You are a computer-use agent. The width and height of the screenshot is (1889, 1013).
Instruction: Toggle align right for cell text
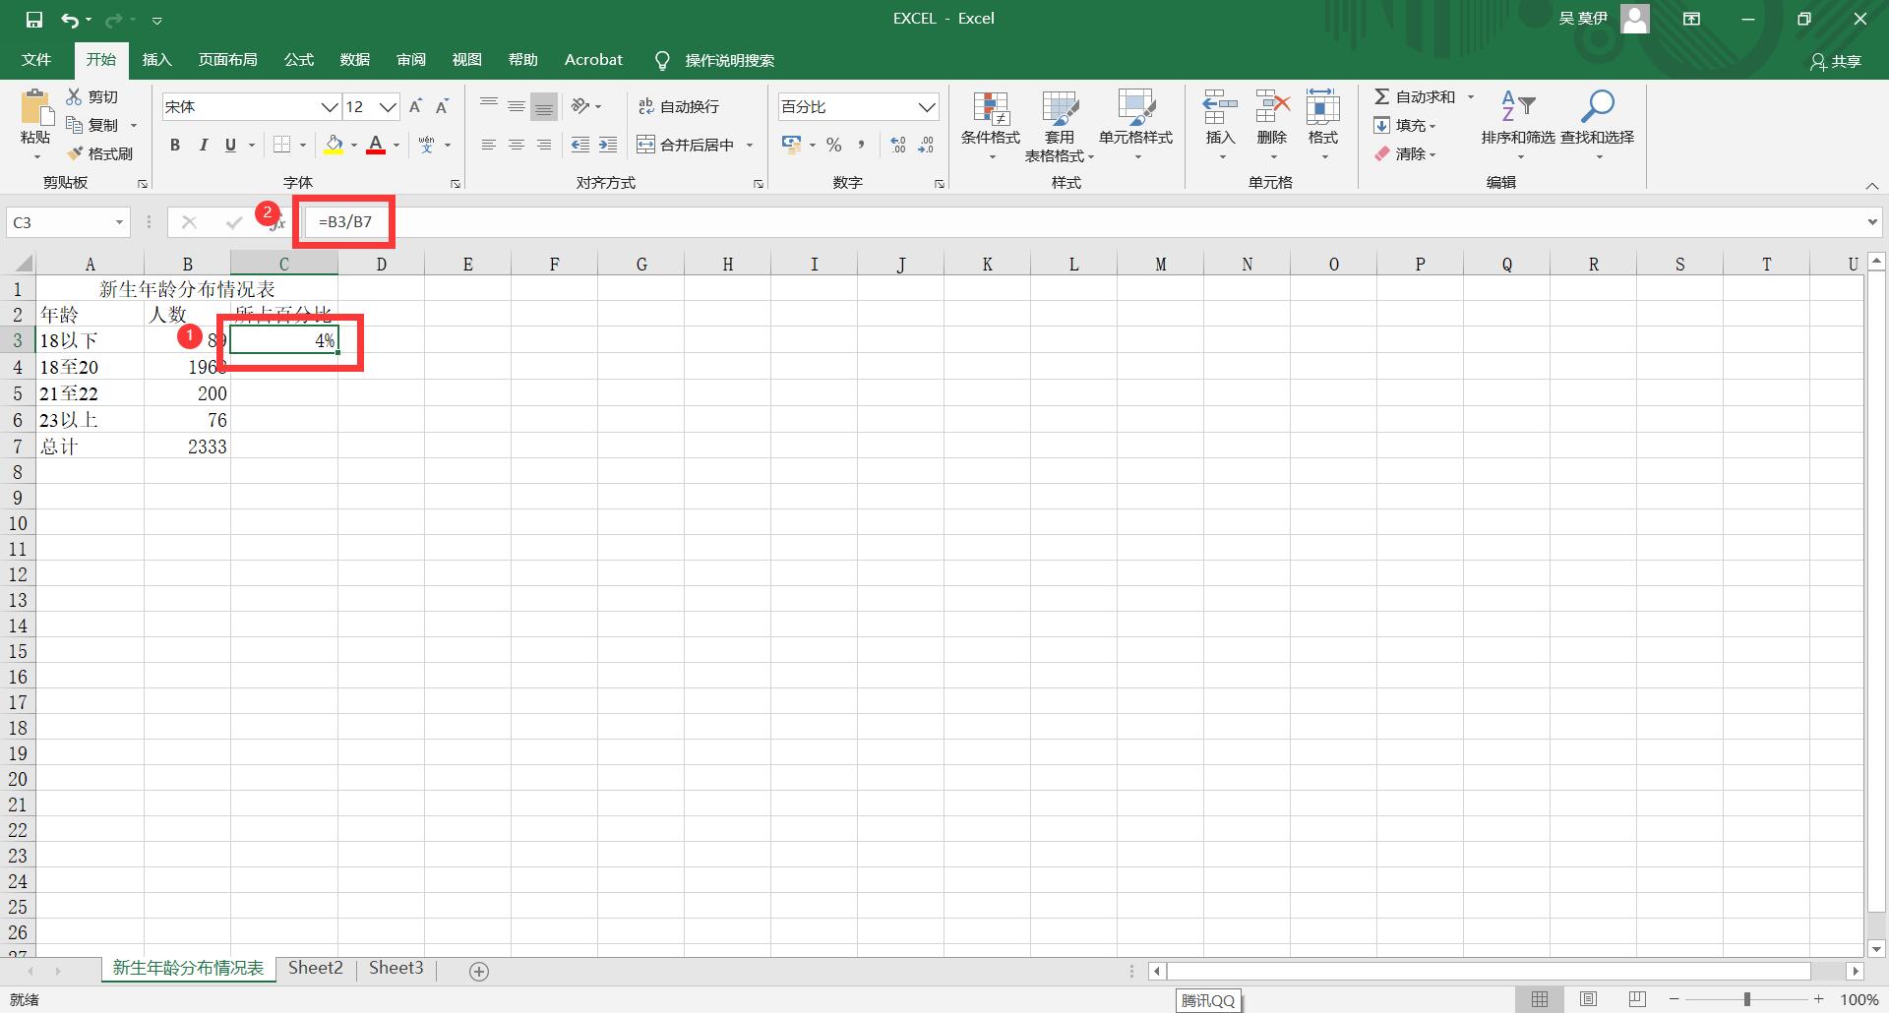point(544,145)
